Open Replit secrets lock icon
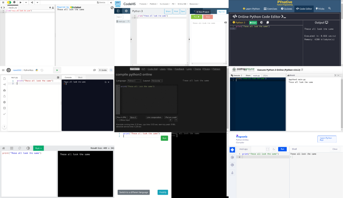 coord(4,96)
